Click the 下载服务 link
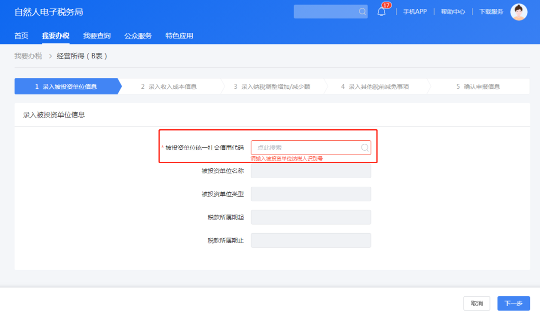The image size is (540, 315). click(x=491, y=12)
